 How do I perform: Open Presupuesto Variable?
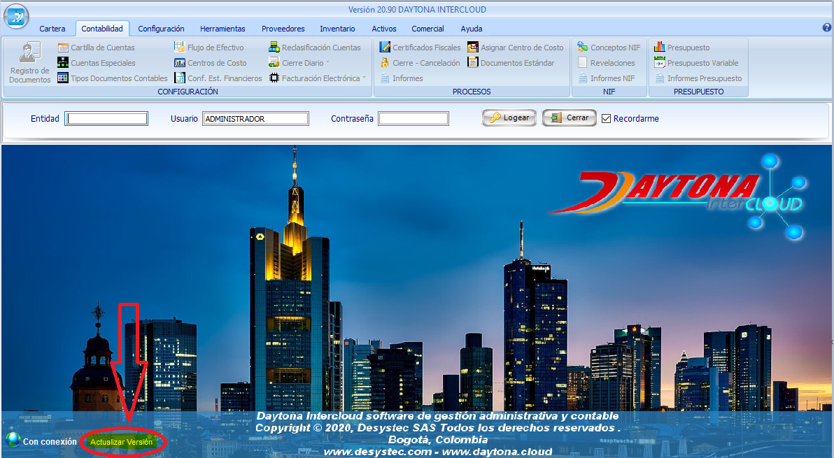pos(697,63)
